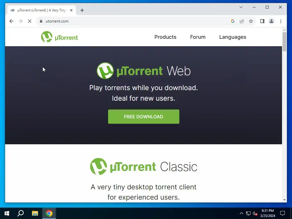
Task: Share this page using the share icon
Action: pos(242,21)
